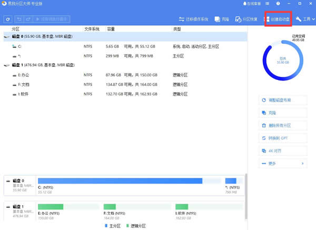Click the redo operation arrow icon
This screenshot has height=230, width=316.
click(28, 19)
